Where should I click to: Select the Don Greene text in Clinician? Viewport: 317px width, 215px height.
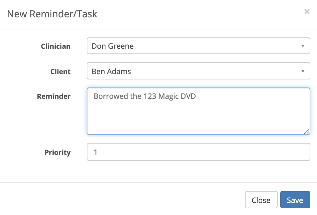pyautogui.click(x=112, y=46)
